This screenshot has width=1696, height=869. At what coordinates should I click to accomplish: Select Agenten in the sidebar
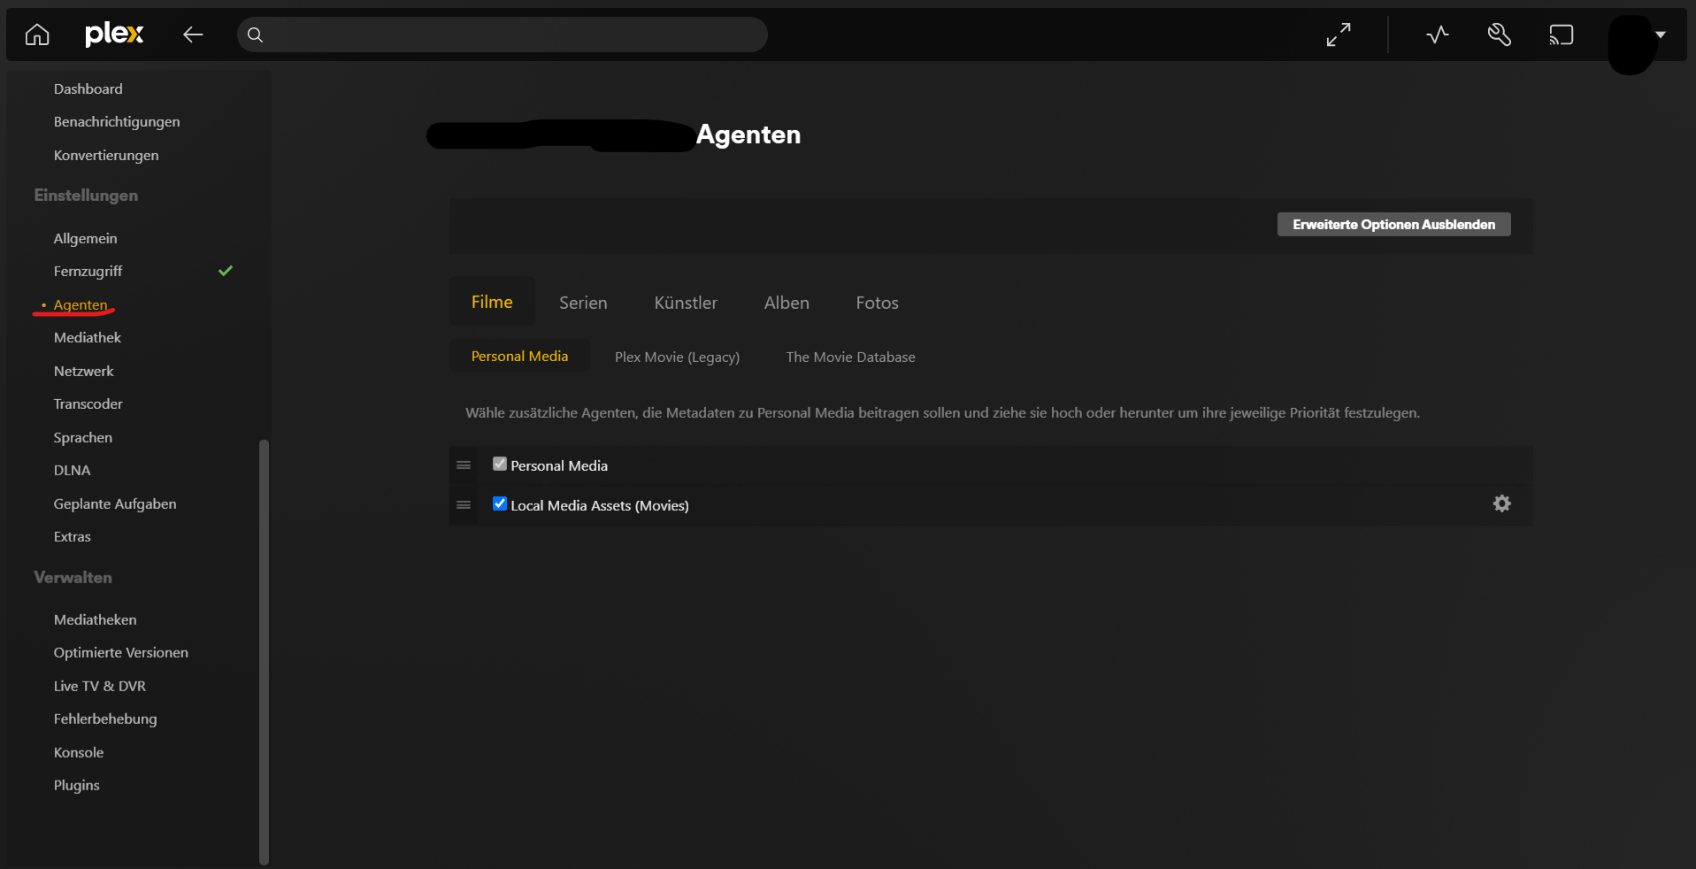point(81,304)
